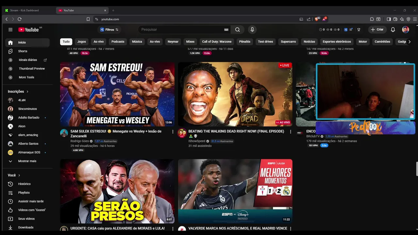Screen dimensions: 418x235
Task: Open the Brave VPN shield icon
Action: click(x=408, y=19)
